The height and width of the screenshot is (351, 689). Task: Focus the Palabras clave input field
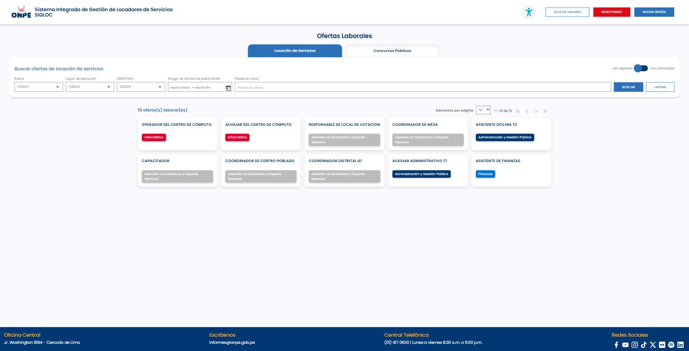click(x=422, y=87)
